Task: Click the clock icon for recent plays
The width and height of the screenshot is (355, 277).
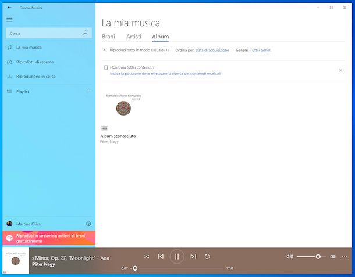Action: pyautogui.click(x=9, y=62)
